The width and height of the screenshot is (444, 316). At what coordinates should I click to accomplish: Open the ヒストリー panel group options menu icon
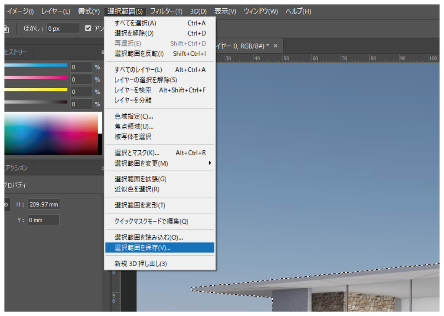point(102,52)
